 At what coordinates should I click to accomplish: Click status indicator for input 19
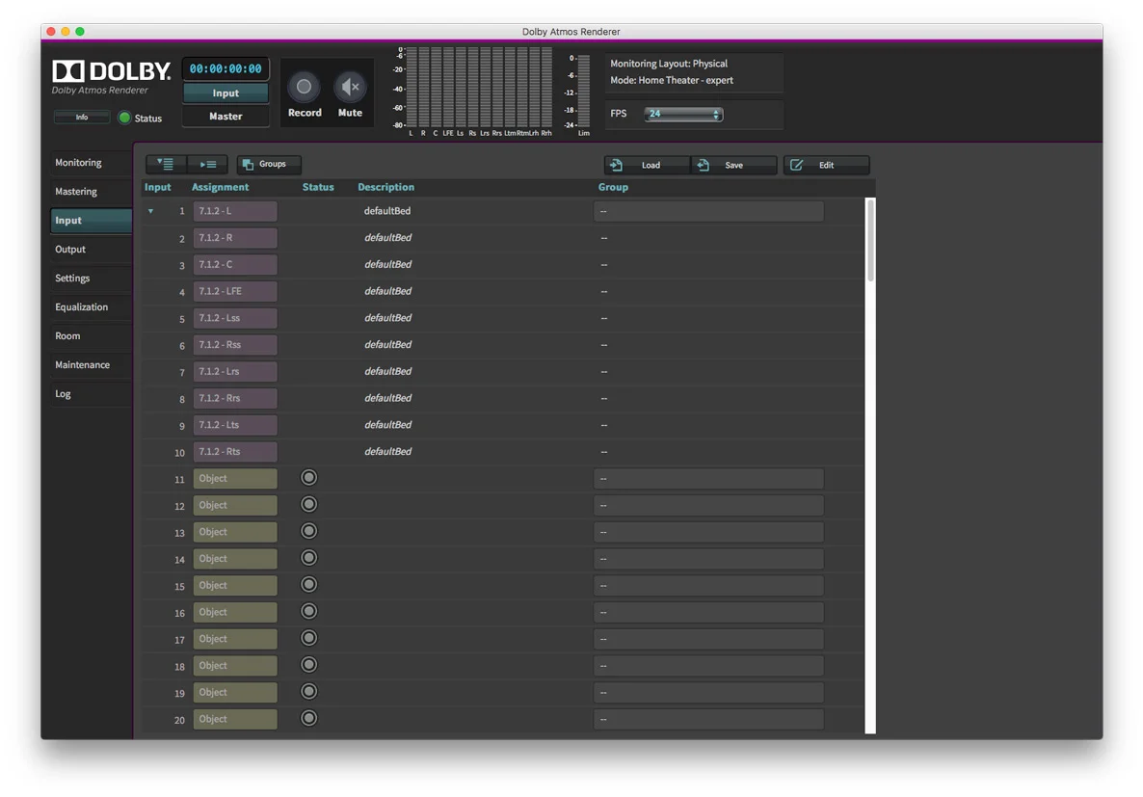pyautogui.click(x=309, y=691)
